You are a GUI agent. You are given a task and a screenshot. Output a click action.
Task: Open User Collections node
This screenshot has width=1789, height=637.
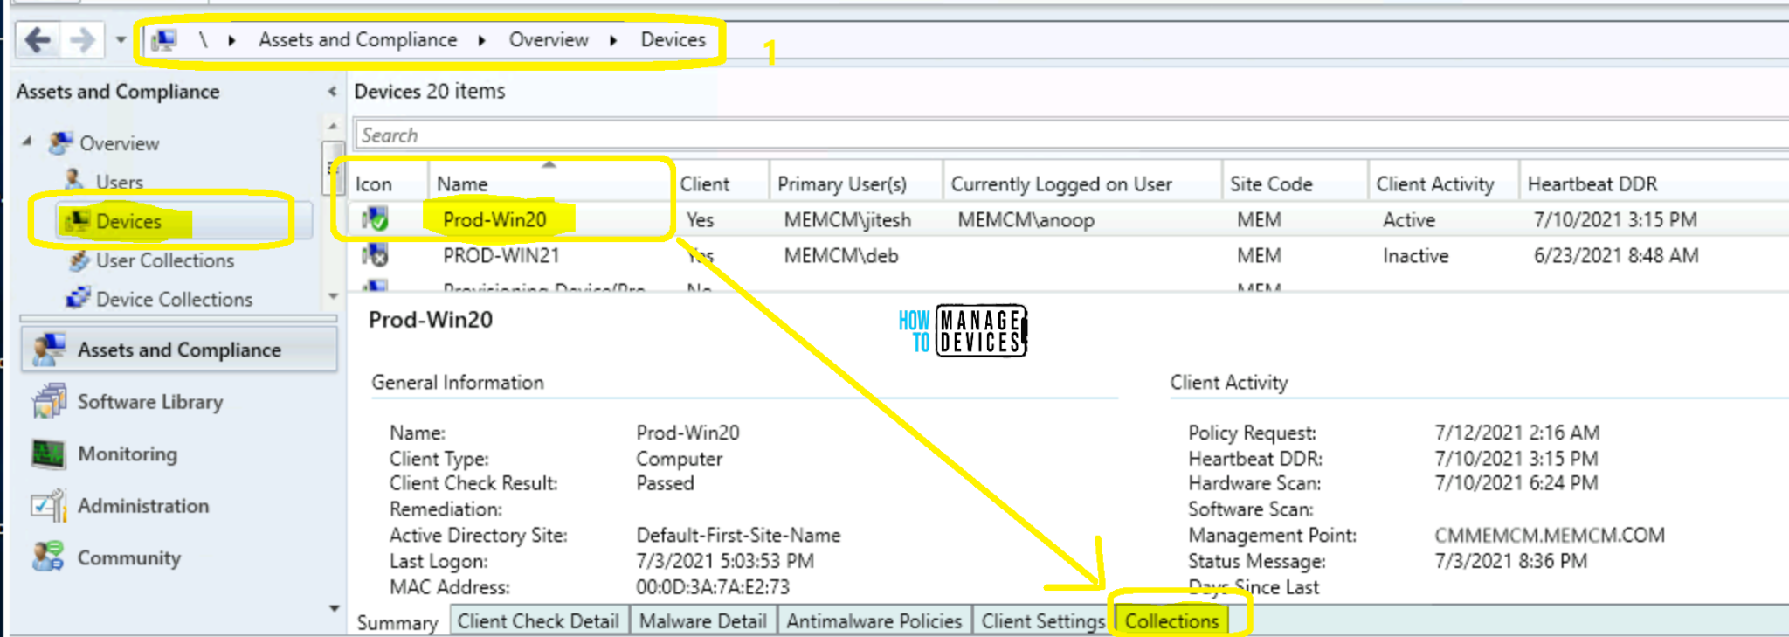(165, 260)
